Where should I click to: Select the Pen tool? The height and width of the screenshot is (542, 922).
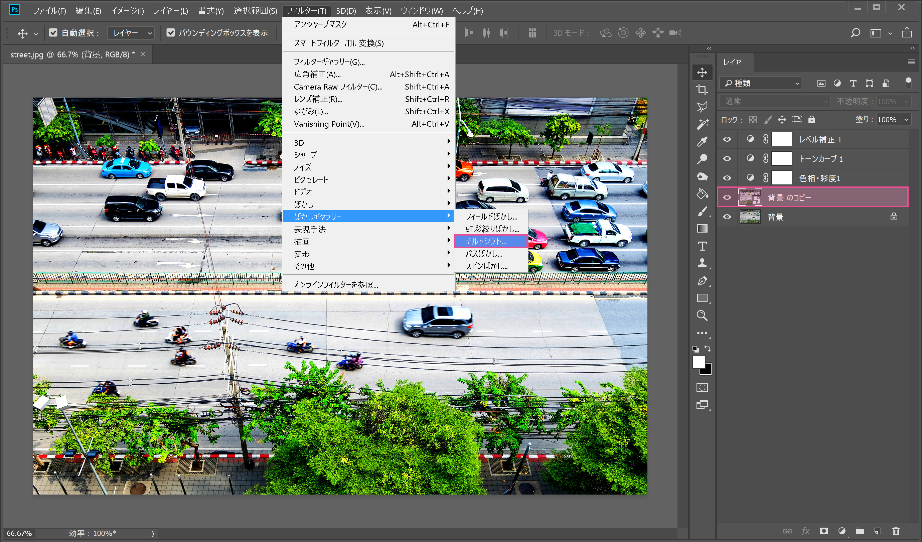point(702,281)
